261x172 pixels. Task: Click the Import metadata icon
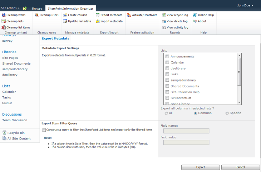pyautogui.click(x=98, y=21)
